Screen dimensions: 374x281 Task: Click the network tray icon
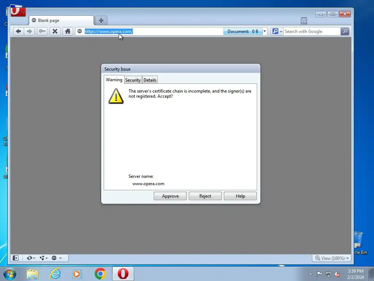(x=328, y=274)
